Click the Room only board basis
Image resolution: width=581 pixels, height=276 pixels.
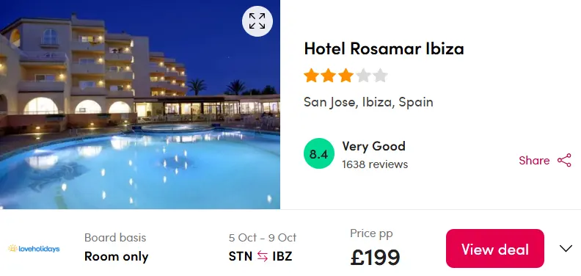(x=117, y=256)
